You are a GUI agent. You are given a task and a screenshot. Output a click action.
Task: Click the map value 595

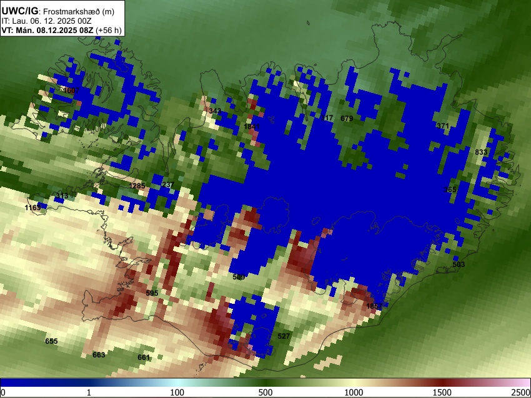point(152,293)
